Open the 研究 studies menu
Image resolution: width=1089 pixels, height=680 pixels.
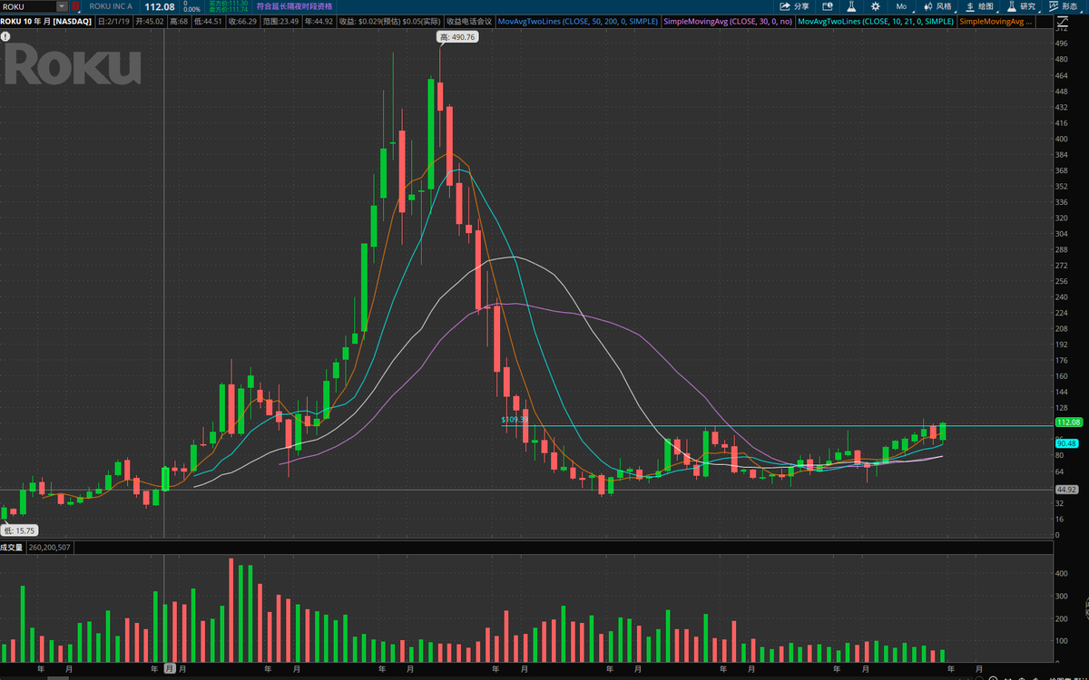tap(1021, 6)
